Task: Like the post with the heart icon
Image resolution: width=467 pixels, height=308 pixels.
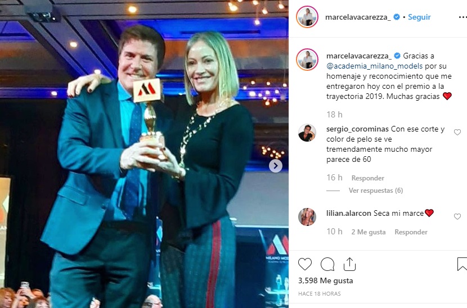Action: tap(305, 264)
